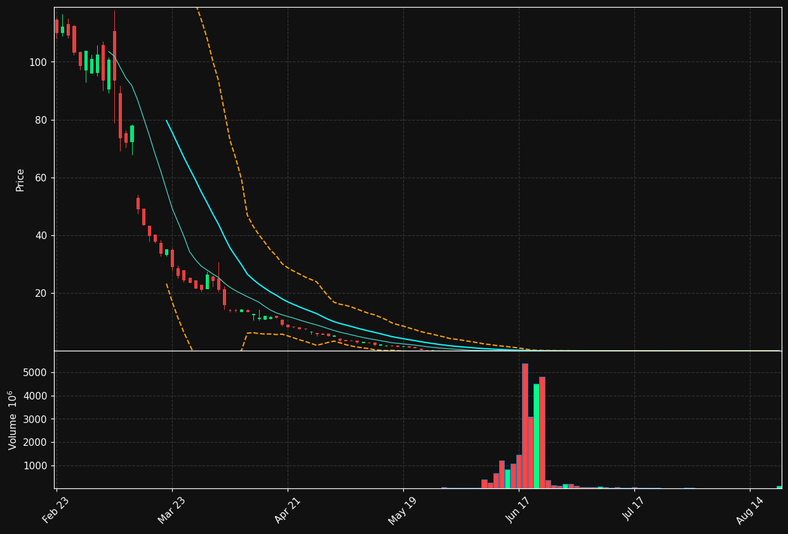This screenshot has width=788, height=534.
Task: Click the Apr 21 date label
Action: (287, 510)
